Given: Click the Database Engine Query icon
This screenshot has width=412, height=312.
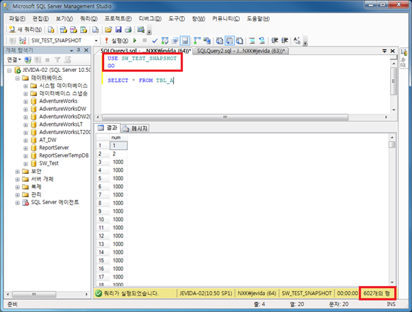Looking at the screenshot, I should (x=51, y=29).
